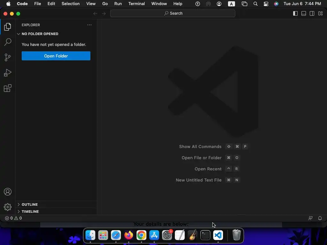Toggle the secondary side bar layout icon

pyautogui.click(x=312, y=13)
